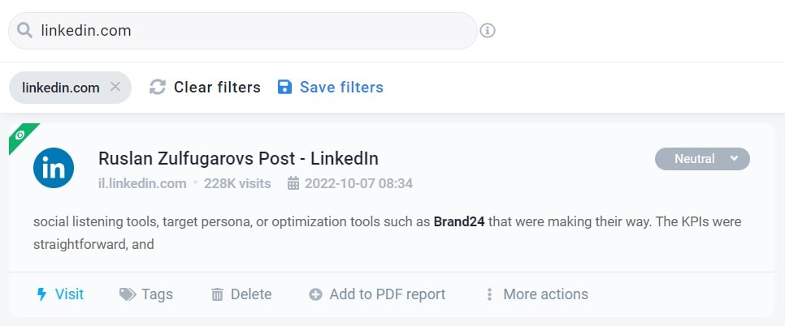Focus the linkedin.com search field
785x326 pixels.
click(x=244, y=31)
